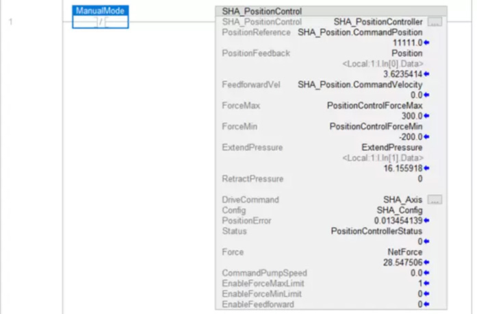Select the PositionControllerStatus operand
This screenshot has height=314, width=477.
click(x=376, y=231)
